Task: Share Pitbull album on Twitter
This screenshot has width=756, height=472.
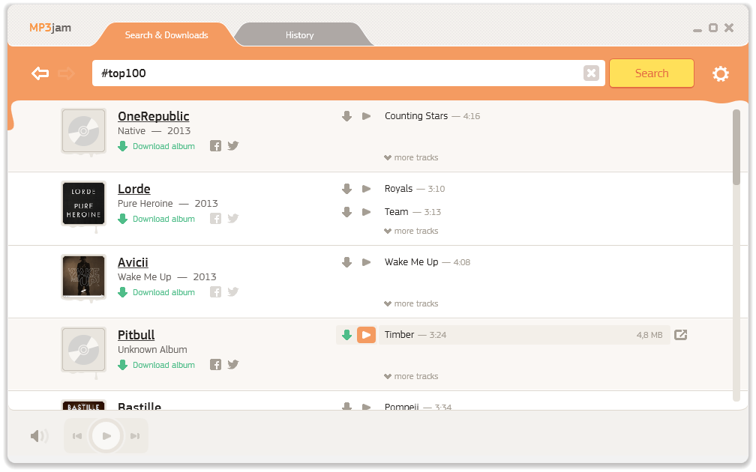Action: pyautogui.click(x=233, y=365)
